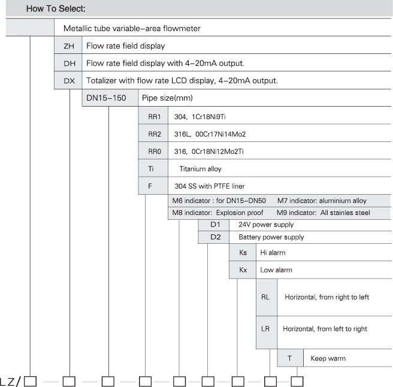The height and width of the screenshot is (387, 393).
Task: Choose the DX totalizer code cell
Action: [68, 80]
